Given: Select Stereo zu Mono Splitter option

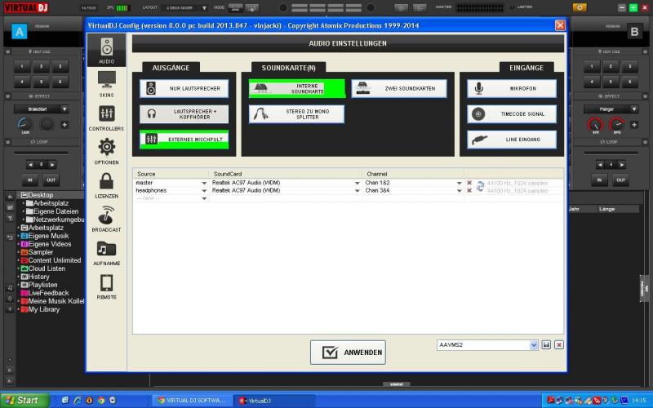Looking at the screenshot, I should tap(296, 114).
